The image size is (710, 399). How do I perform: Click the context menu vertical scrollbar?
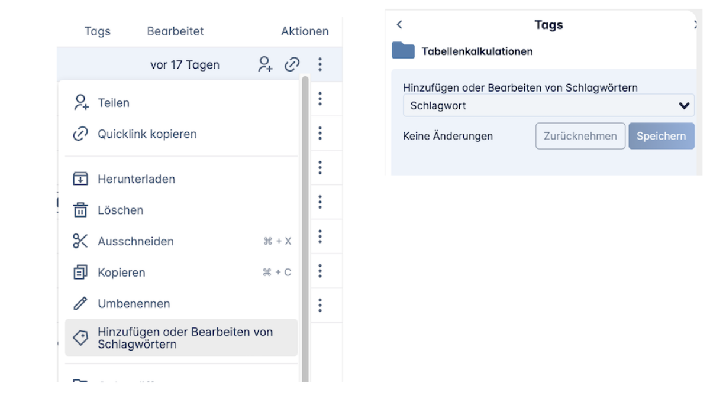pos(305,225)
